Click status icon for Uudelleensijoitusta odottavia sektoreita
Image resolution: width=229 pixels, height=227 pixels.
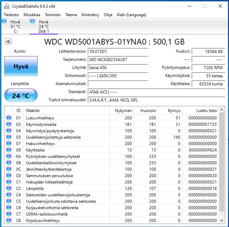[x=9, y=201]
